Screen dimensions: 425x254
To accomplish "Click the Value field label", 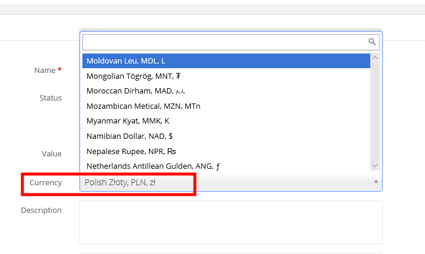I will coord(52,154).
